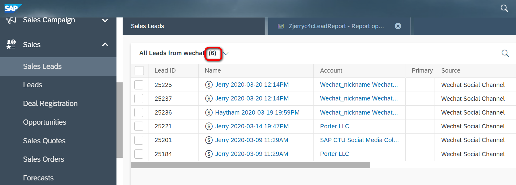Viewport: 516px width, 185px height.
Task: Expand the All Leads from wechat view dropdown
Action: click(226, 53)
